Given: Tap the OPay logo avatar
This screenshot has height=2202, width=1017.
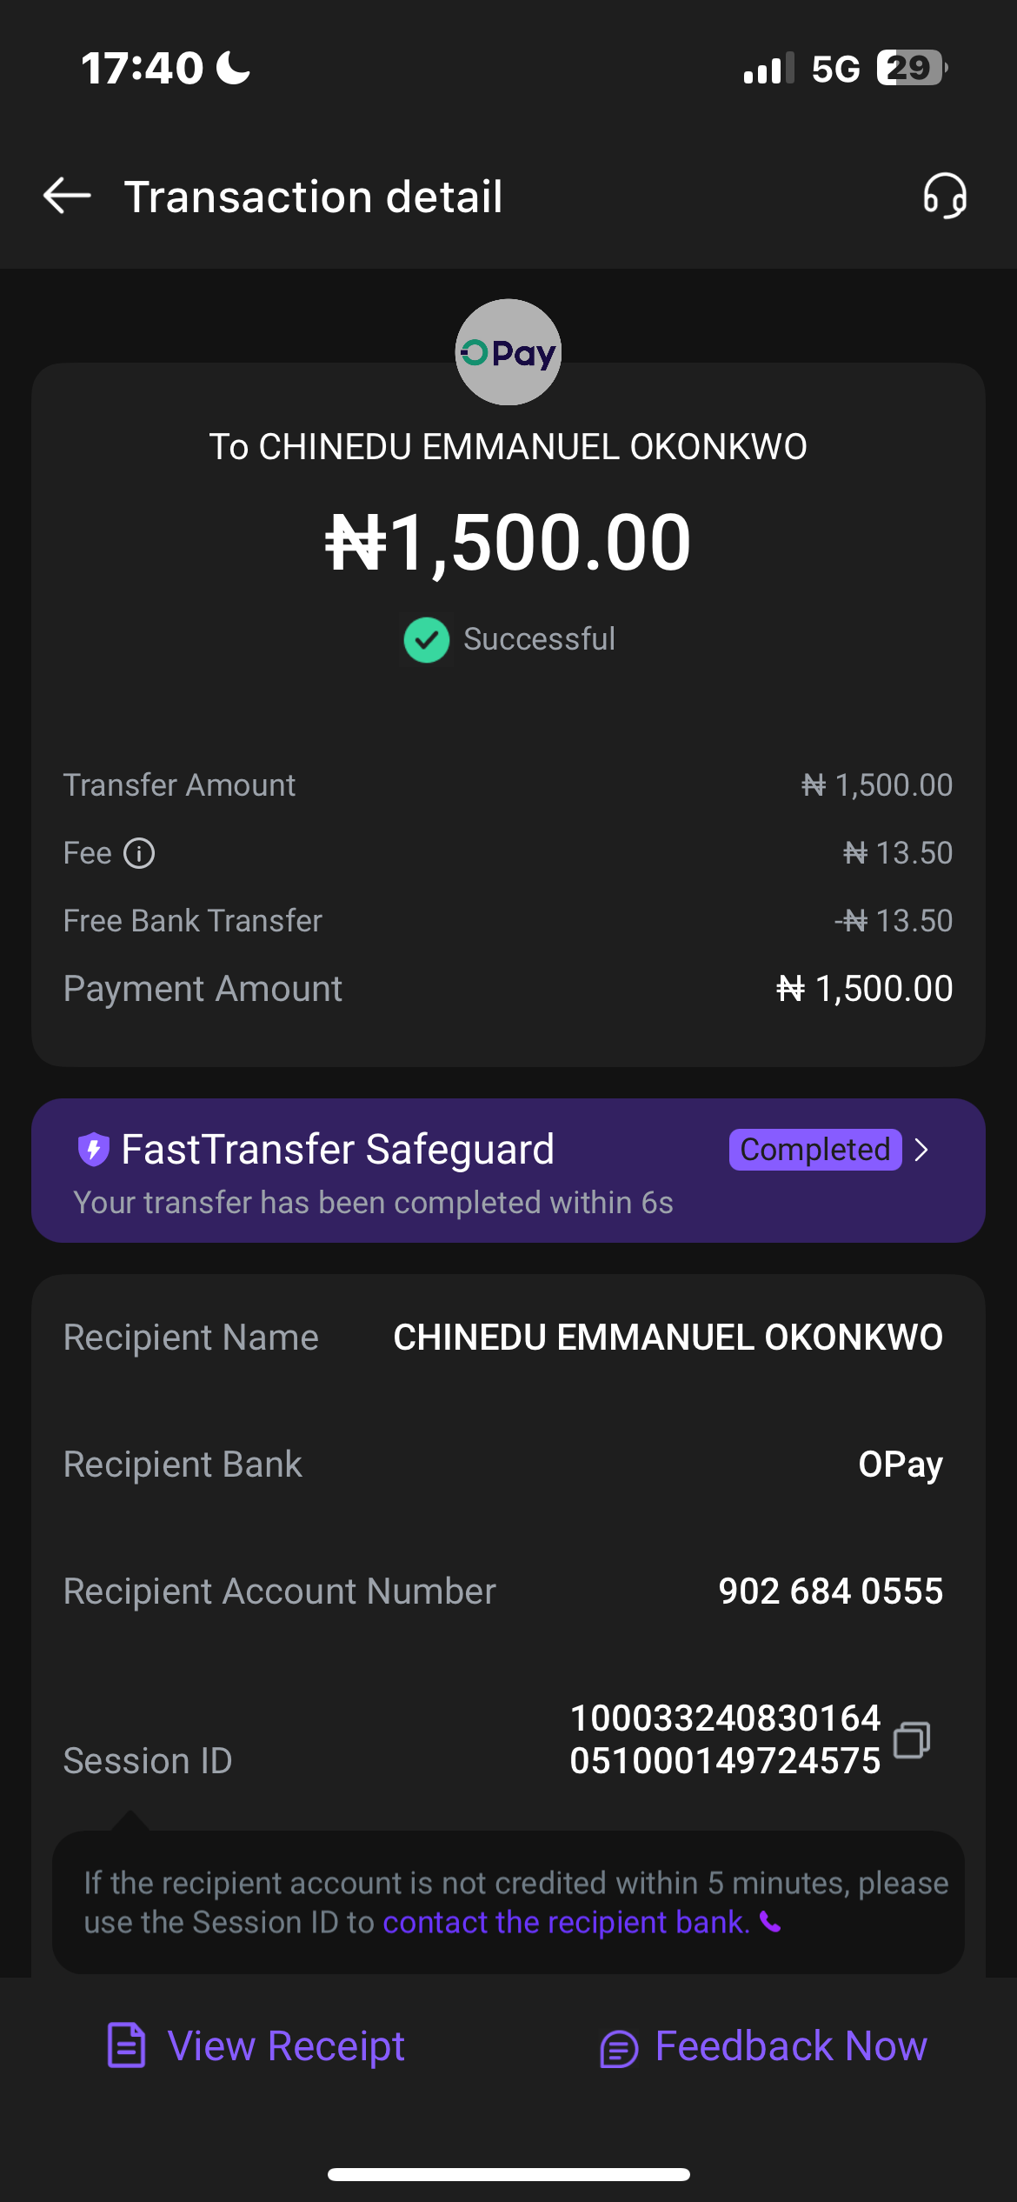Looking at the screenshot, I should click(508, 352).
